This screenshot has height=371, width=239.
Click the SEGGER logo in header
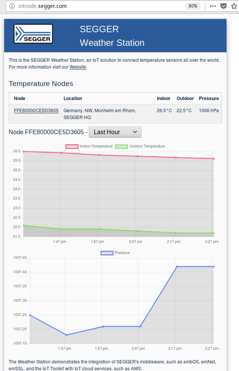[x=33, y=34]
